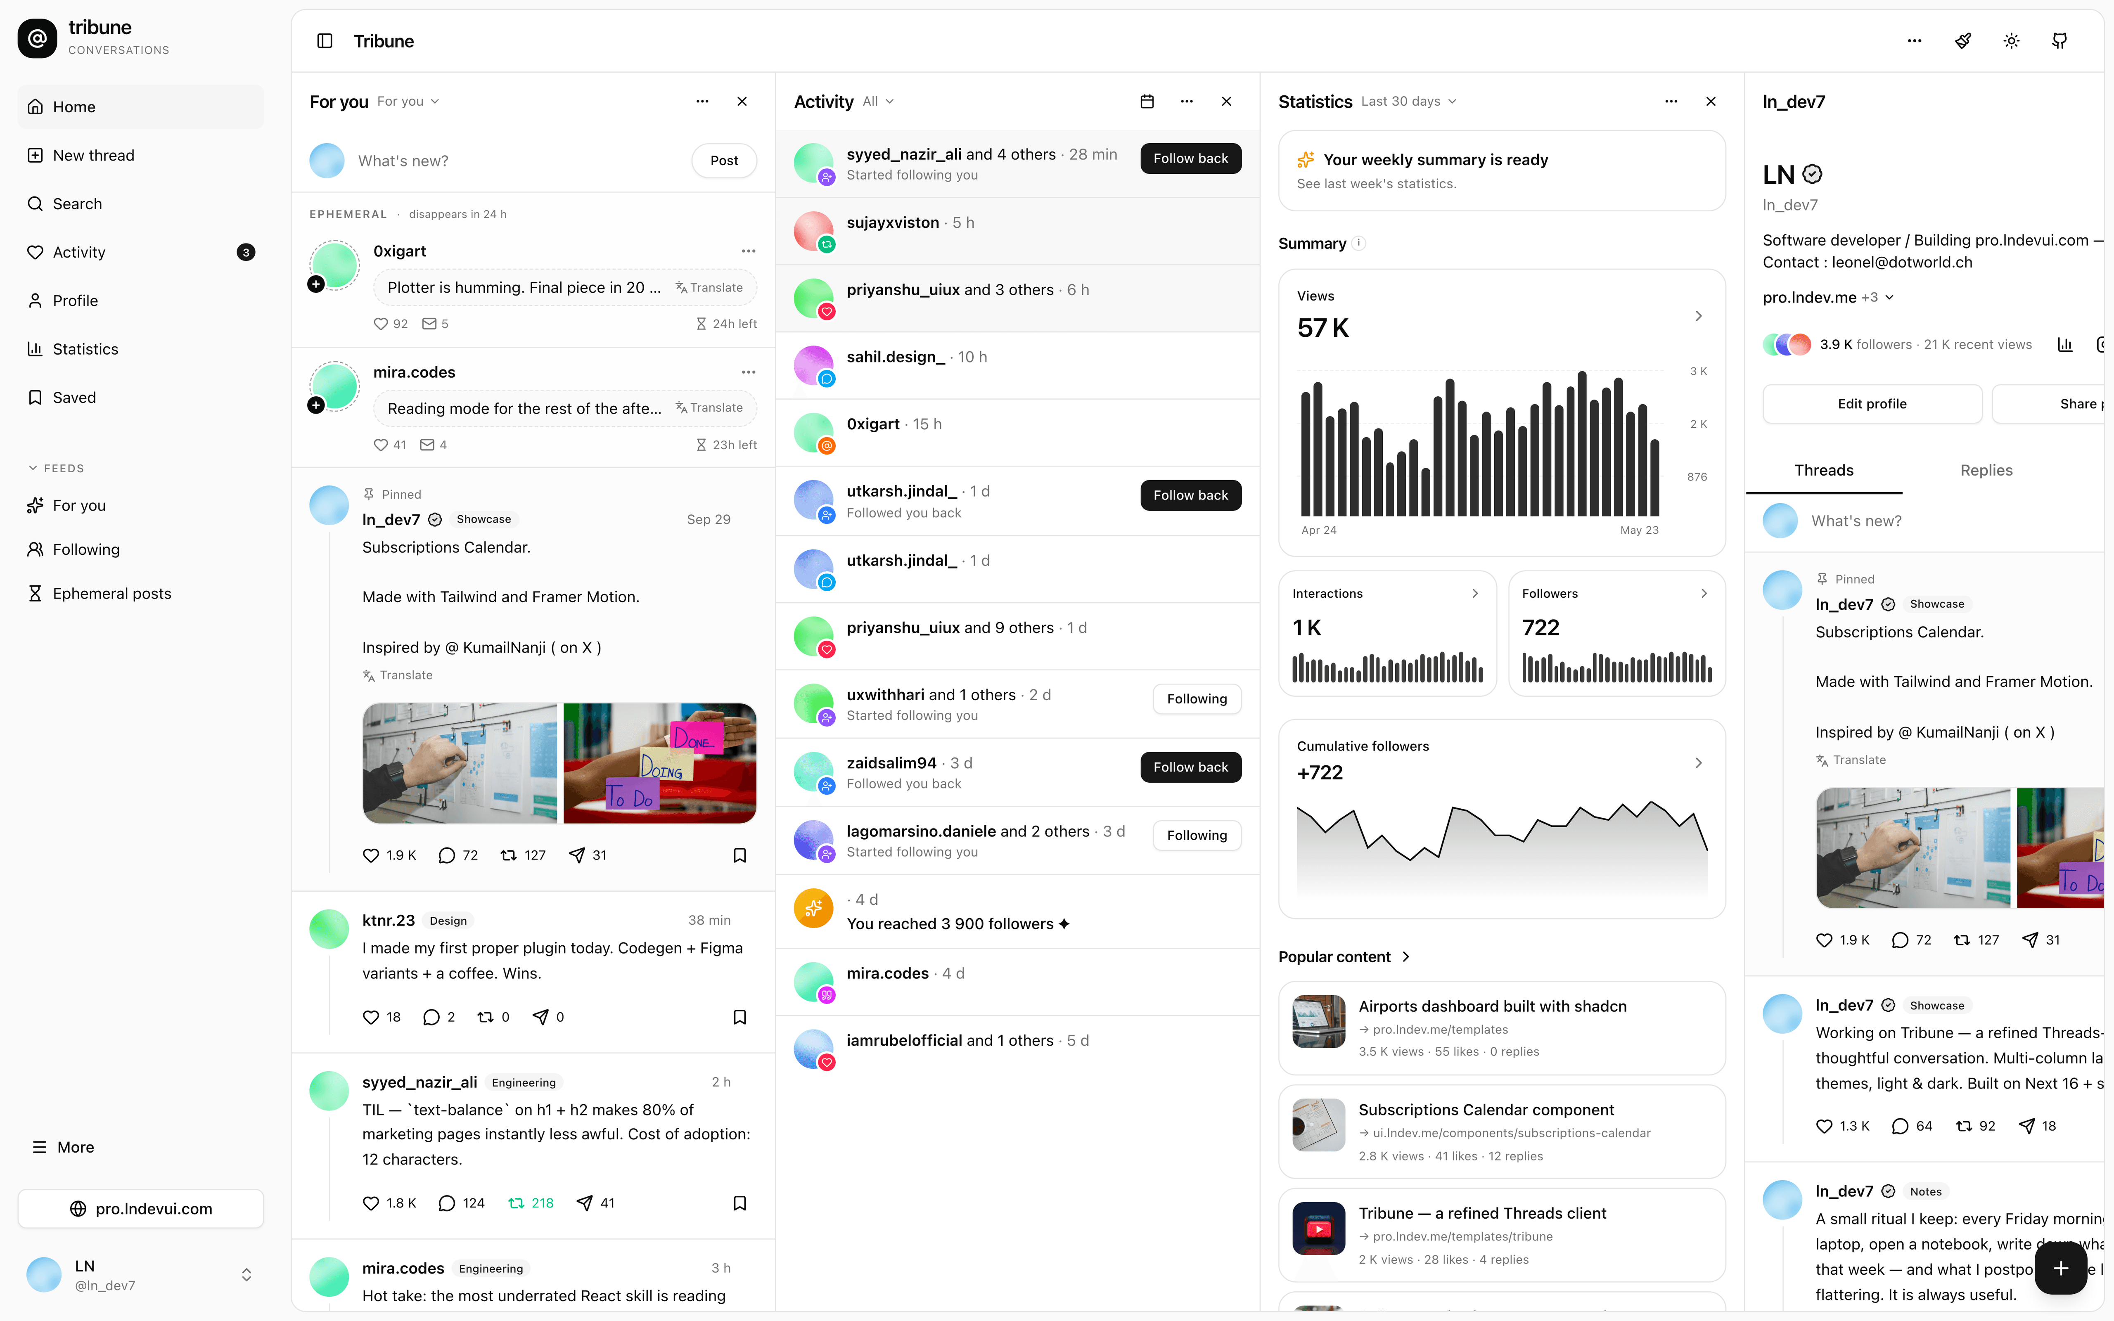Open the weekly summary is ready card
Viewport: 2114px width, 1321px height.
pos(1502,170)
